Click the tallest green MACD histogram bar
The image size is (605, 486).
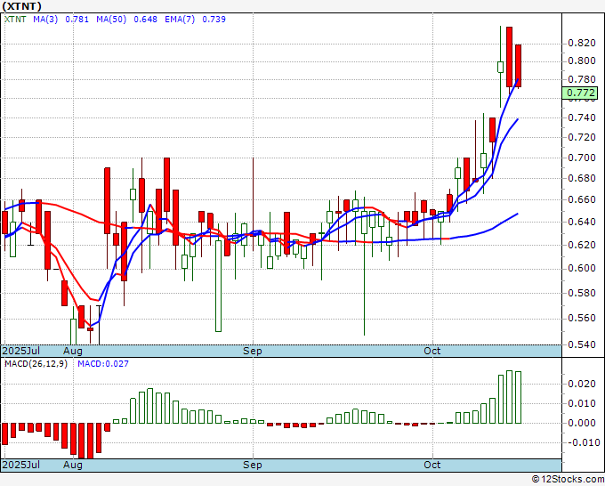(x=509, y=397)
